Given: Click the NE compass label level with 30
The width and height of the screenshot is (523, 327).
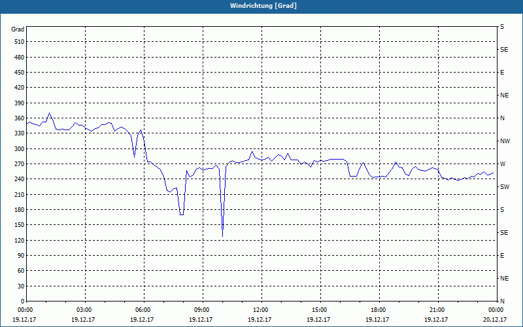Looking at the screenshot, I should pyautogui.click(x=504, y=279).
